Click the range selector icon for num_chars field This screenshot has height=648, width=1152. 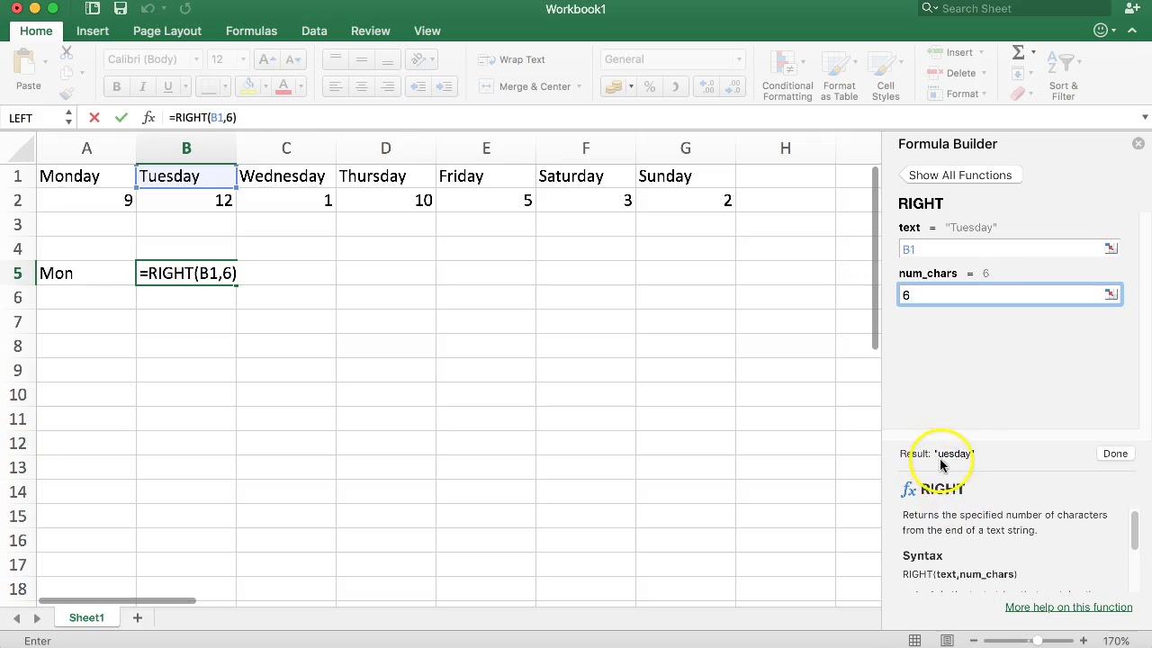[1111, 294]
